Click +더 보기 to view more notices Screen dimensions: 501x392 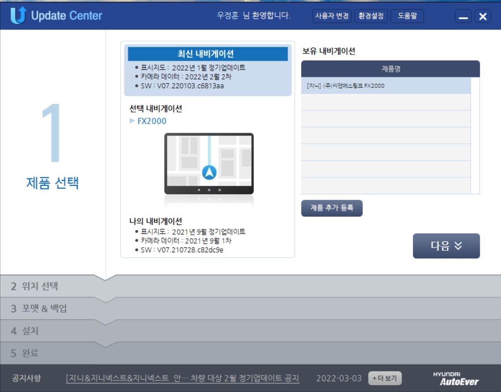coord(385,378)
